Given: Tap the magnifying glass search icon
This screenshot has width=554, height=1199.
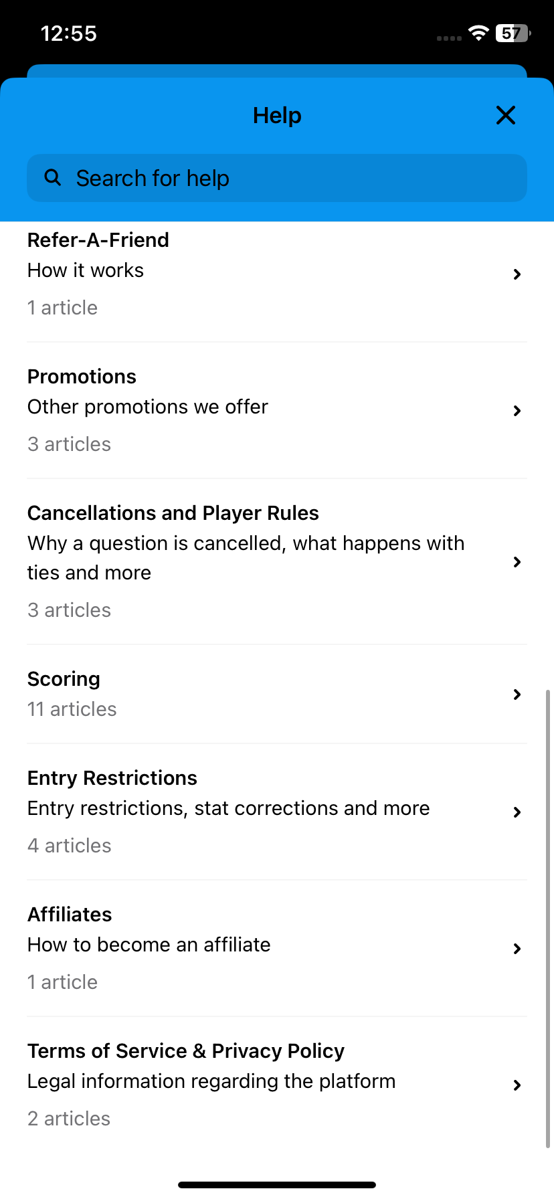Looking at the screenshot, I should click(52, 177).
